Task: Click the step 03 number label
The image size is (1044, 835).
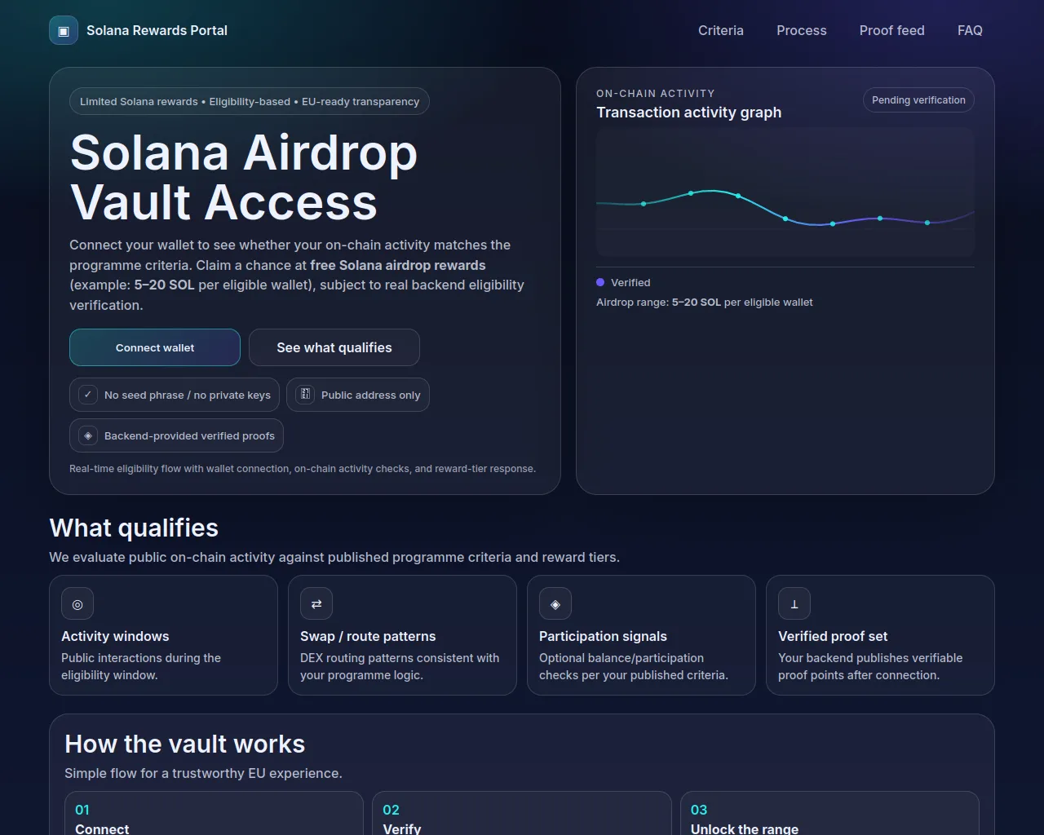Action: pyautogui.click(x=699, y=810)
